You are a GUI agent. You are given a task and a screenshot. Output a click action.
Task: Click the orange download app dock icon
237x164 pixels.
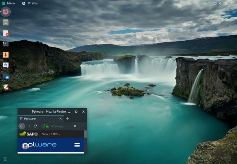pos(6,54)
